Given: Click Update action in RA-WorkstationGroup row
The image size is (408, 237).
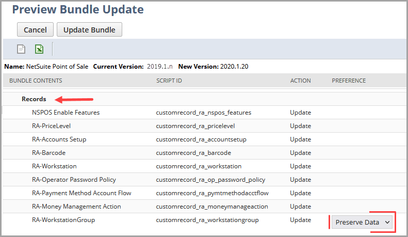Looking at the screenshot, I should click(x=301, y=220).
